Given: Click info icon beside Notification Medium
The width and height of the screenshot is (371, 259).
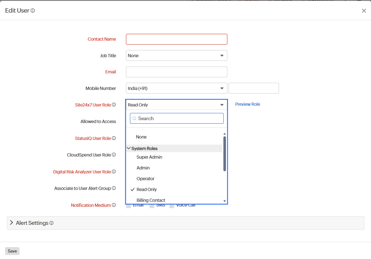Looking at the screenshot, I should tap(114, 205).
